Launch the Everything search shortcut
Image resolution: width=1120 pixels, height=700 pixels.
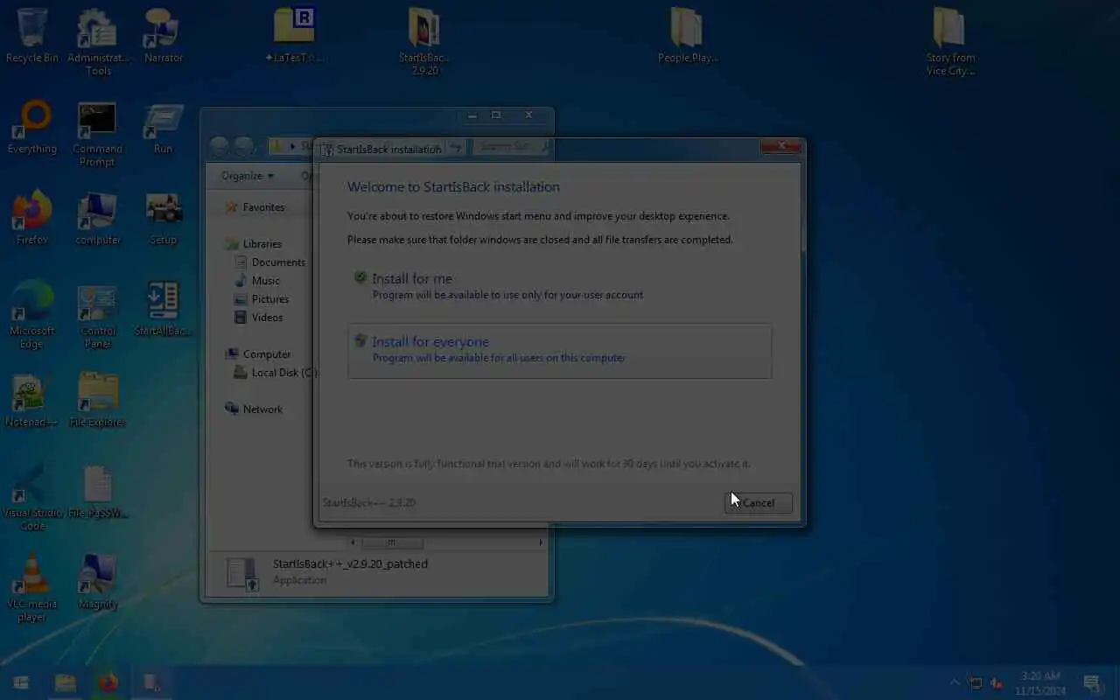coord(32,127)
